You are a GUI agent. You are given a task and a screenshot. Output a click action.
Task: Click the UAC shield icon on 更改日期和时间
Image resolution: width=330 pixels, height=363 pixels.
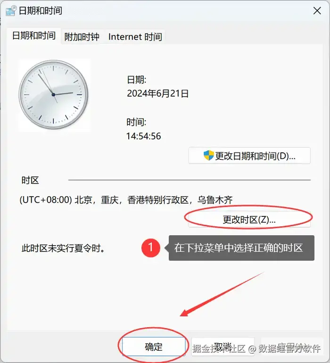pos(208,156)
